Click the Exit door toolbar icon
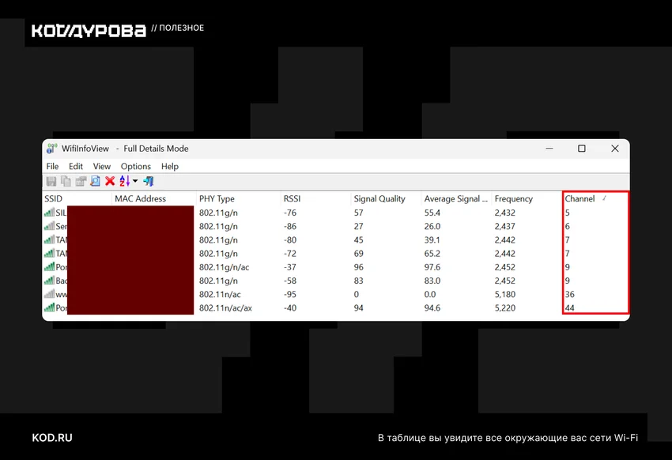 tap(149, 181)
